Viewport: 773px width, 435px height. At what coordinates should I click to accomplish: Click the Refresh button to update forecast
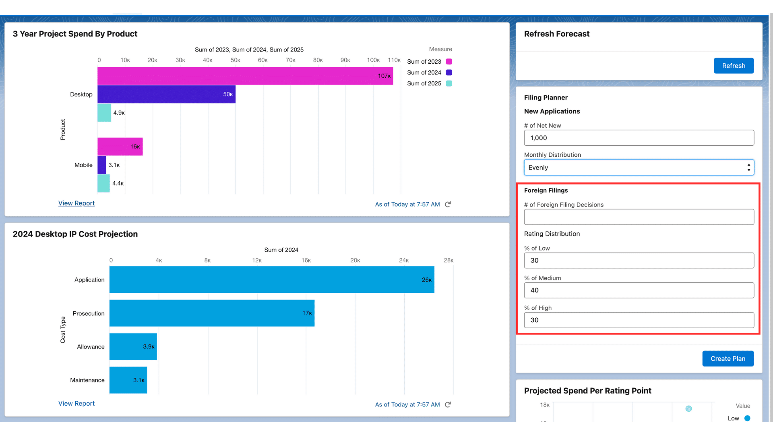click(x=734, y=65)
